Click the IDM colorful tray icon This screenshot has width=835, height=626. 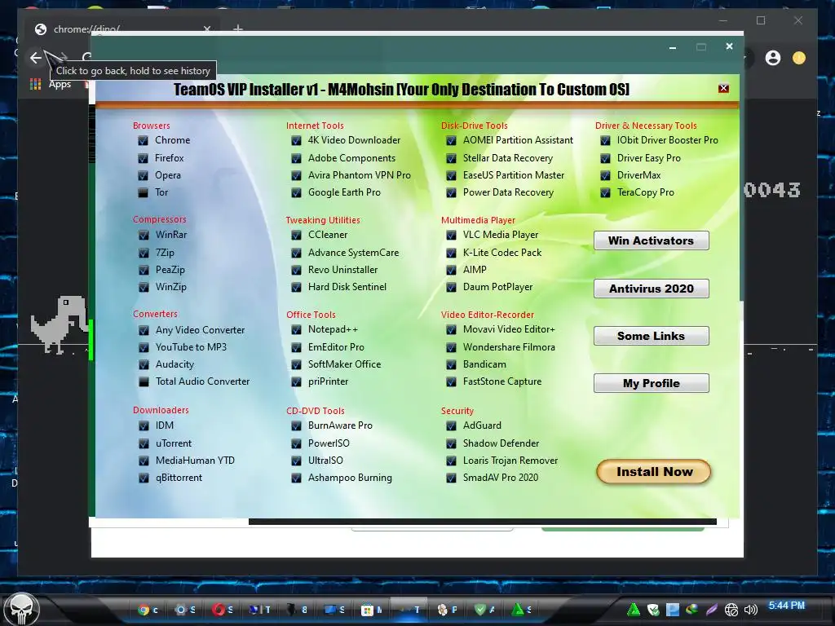[x=691, y=610]
